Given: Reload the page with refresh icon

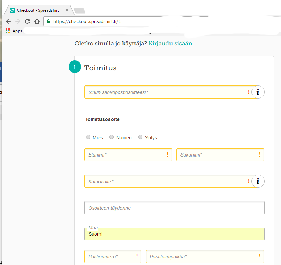Looking at the screenshot, I should 27,21.
